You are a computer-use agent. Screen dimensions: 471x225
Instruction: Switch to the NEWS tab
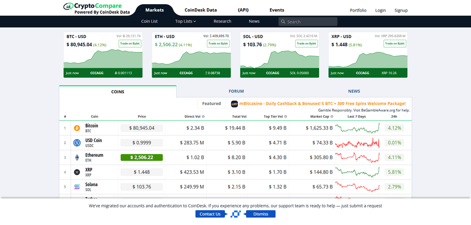point(354,91)
